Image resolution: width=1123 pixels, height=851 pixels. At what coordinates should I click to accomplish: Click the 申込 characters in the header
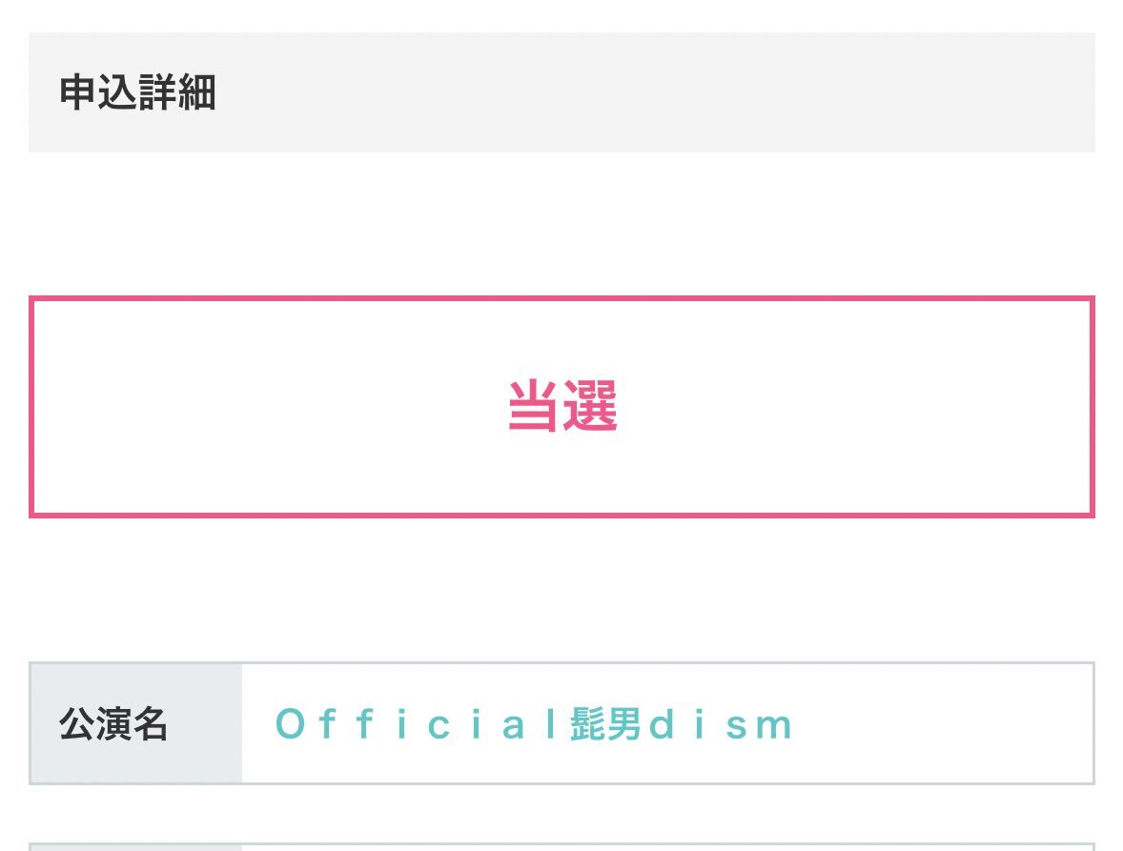pyautogui.click(x=98, y=93)
